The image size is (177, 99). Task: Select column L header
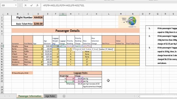coord(109,14)
